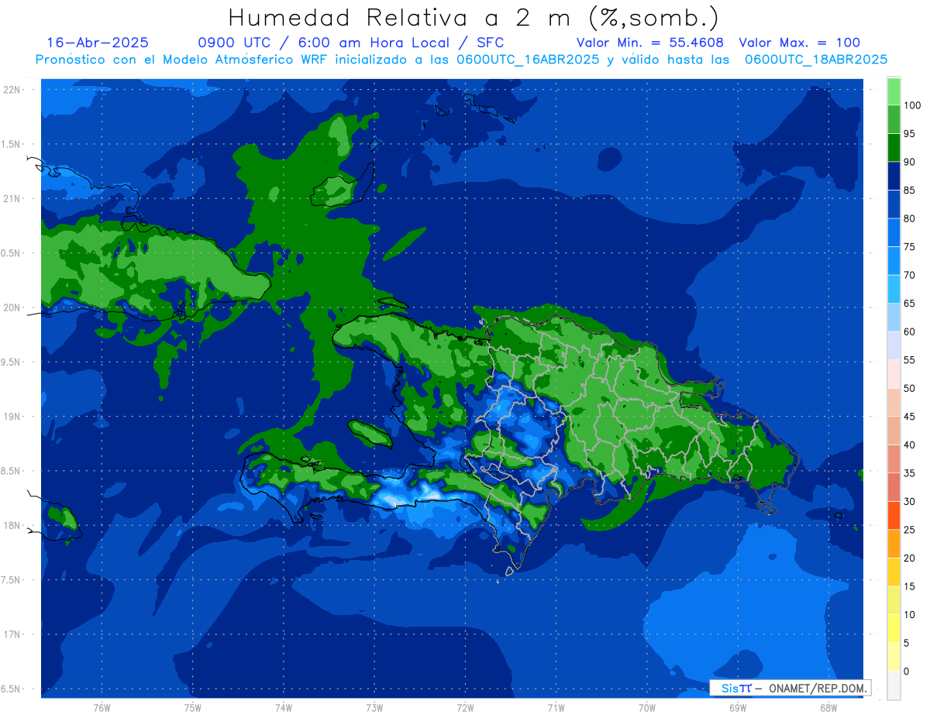Click the 'Valor Min. = 55.4608' text
The image size is (930, 718).
tap(650, 43)
